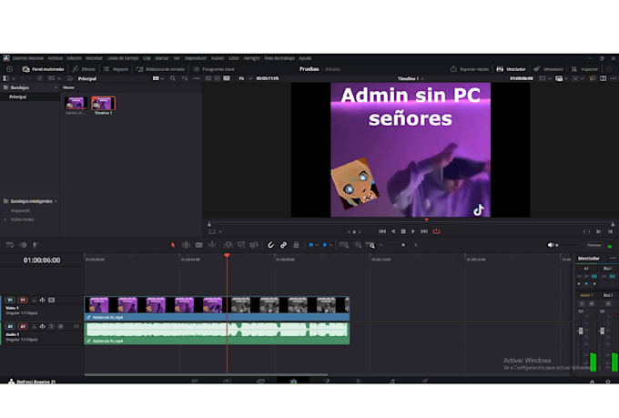Screen dimensions: 619x418
Task: Toggle padlock Position lock icon
Action: click(296, 245)
